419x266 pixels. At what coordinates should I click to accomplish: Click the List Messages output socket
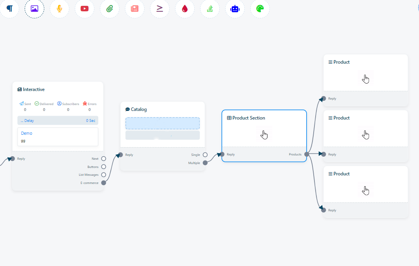coord(103,175)
